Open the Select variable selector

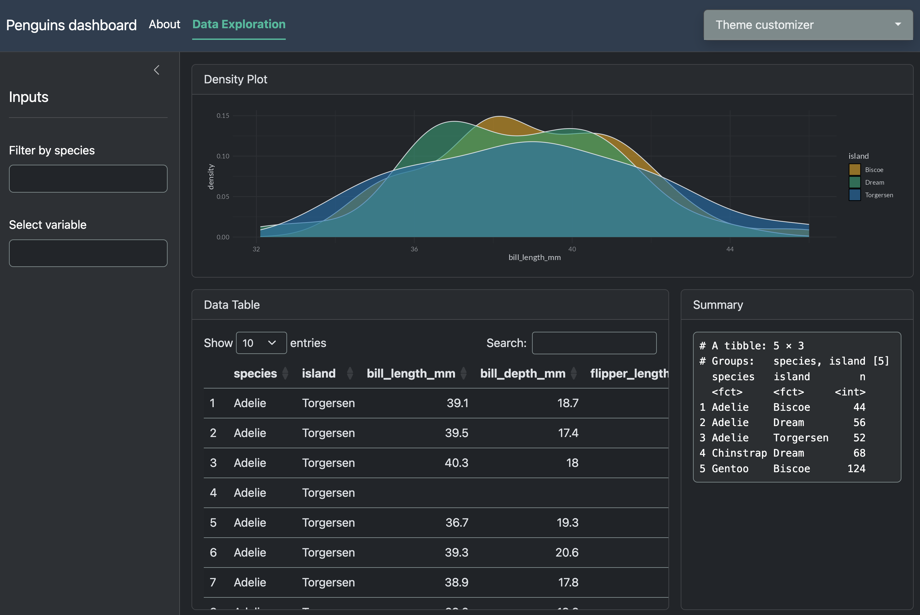(88, 253)
